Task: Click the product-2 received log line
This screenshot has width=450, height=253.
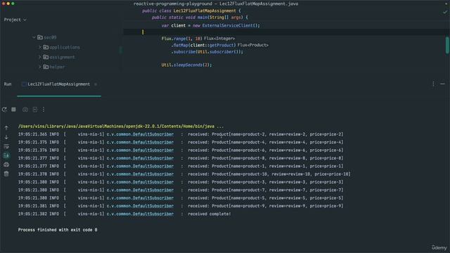Action: pos(181,134)
